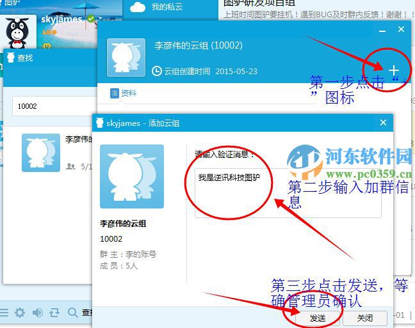This screenshot has width=415, height=328.
Task: Click the green online status icon
Action: (91, 19)
